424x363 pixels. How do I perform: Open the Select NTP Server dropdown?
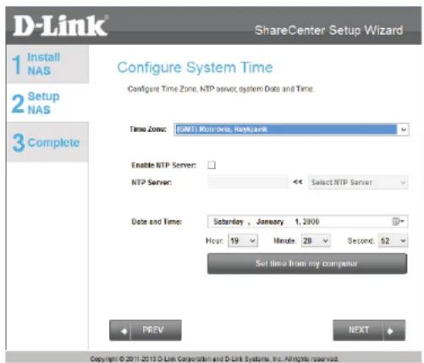click(x=358, y=182)
